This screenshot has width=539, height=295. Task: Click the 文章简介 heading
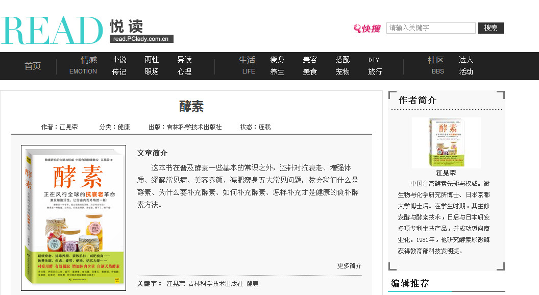point(152,153)
